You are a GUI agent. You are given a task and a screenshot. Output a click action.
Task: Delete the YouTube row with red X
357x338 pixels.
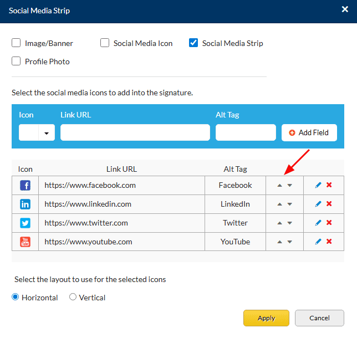click(329, 242)
